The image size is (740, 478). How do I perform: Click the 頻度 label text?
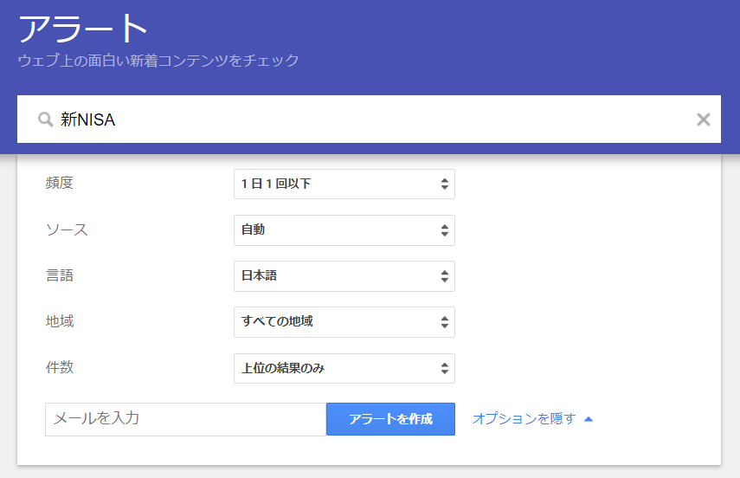[60, 183]
